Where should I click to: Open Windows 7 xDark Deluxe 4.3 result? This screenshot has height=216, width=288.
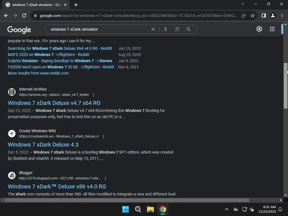(x=43, y=145)
